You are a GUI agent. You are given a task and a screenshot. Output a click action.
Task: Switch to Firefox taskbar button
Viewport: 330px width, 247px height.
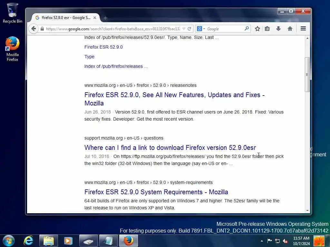[x=129, y=241]
